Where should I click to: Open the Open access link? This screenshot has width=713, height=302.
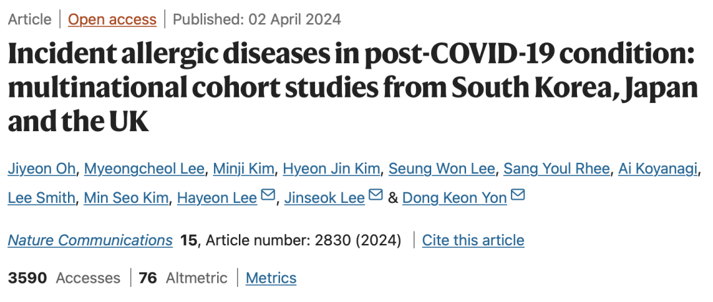112,19
